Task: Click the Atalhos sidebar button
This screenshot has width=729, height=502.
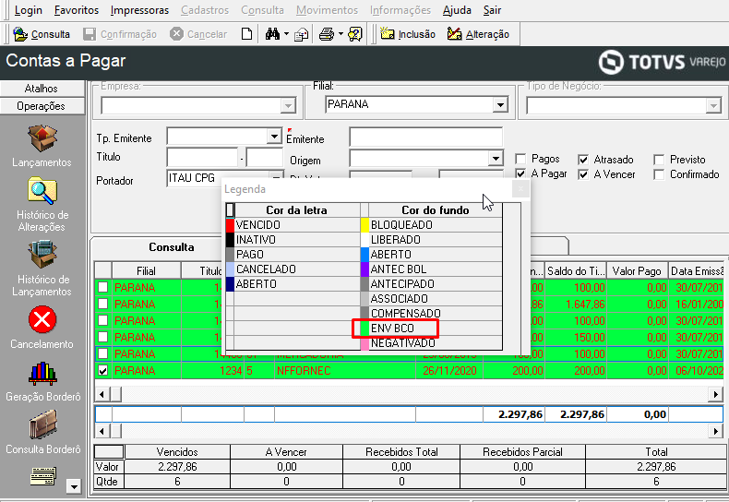Action: (42, 89)
